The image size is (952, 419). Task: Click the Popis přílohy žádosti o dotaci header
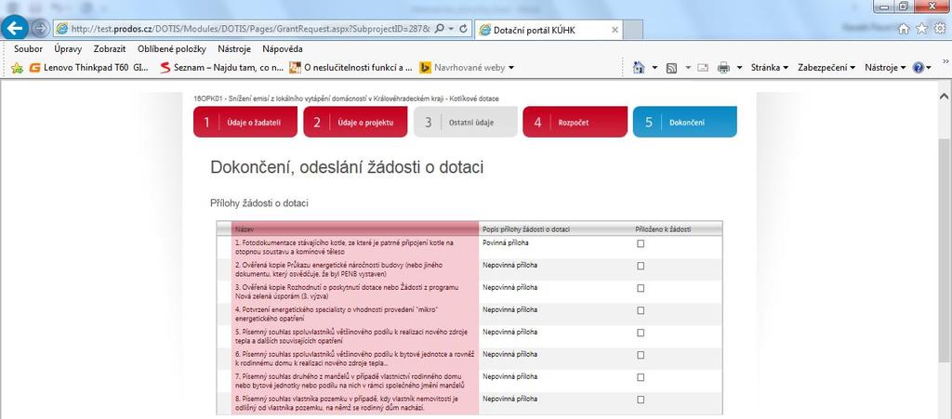tap(526, 229)
